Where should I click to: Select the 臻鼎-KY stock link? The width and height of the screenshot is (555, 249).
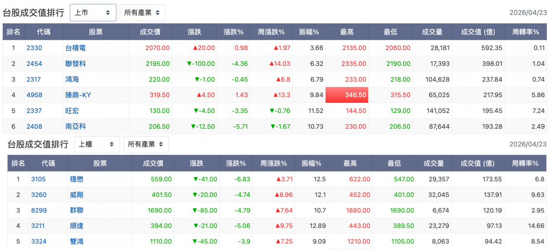pos(78,95)
